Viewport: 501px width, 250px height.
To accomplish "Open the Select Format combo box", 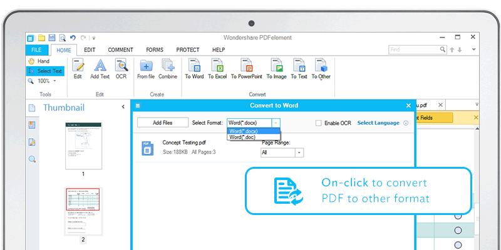I will click(254, 122).
